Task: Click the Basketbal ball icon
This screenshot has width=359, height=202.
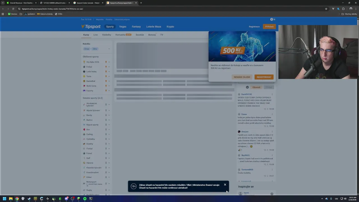Action: [x=84, y=81]
